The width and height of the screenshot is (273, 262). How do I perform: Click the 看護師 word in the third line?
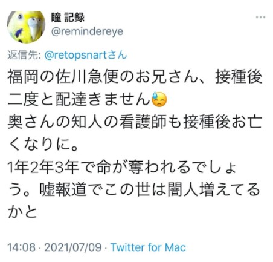[143, 122]
